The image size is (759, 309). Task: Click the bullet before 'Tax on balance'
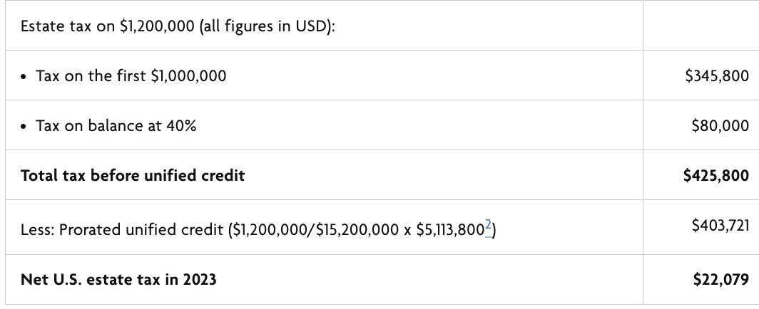pyautogui.click(x=24, y=127)
